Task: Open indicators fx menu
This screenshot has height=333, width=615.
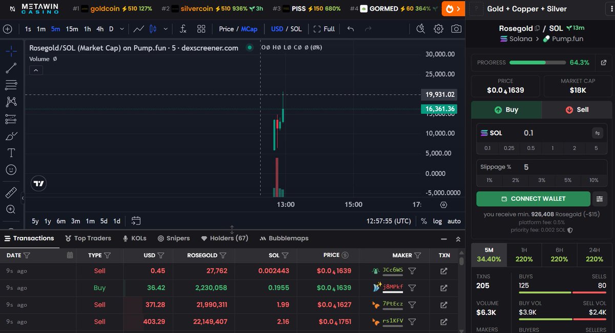Action: pos(183,29)
